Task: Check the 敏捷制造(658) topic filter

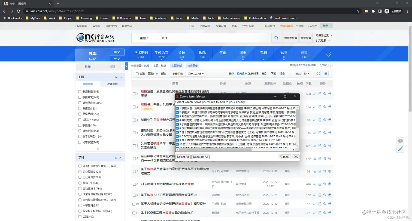Action: click(80, 91)
